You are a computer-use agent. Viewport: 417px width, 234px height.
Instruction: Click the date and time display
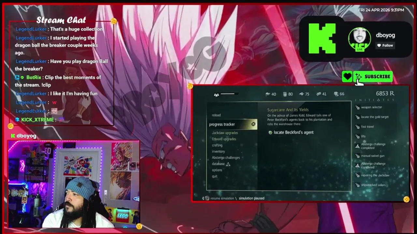tap(381, 10)
